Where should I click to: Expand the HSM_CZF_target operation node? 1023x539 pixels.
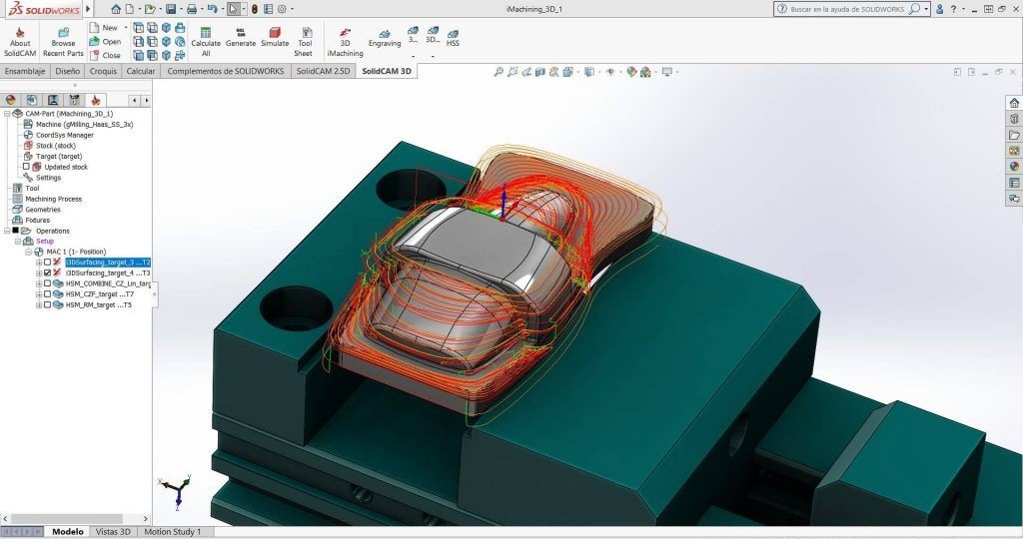[38, 293]
